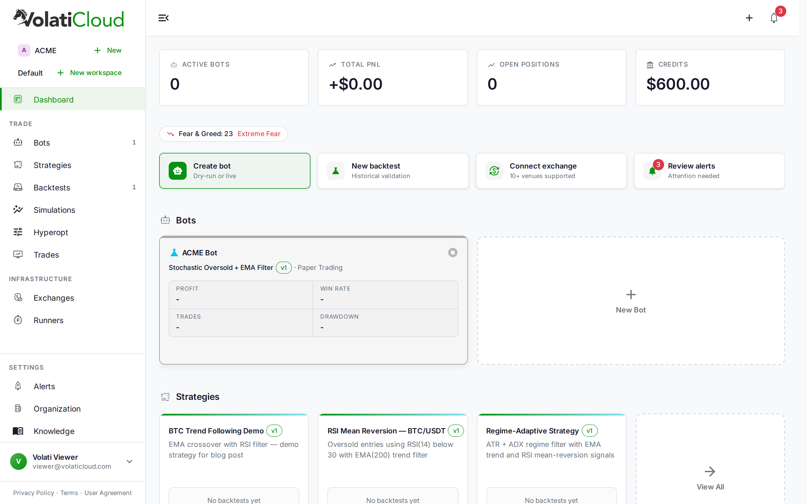Collapse the sidebar with the menu icon

point(163,18)
